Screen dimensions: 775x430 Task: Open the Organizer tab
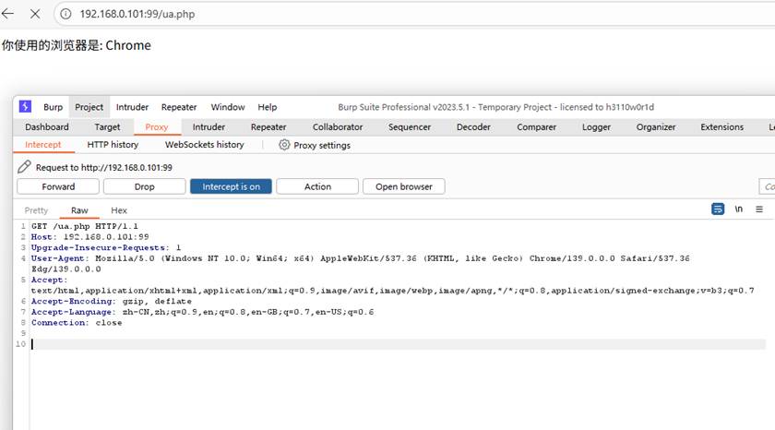pos(656,127)
